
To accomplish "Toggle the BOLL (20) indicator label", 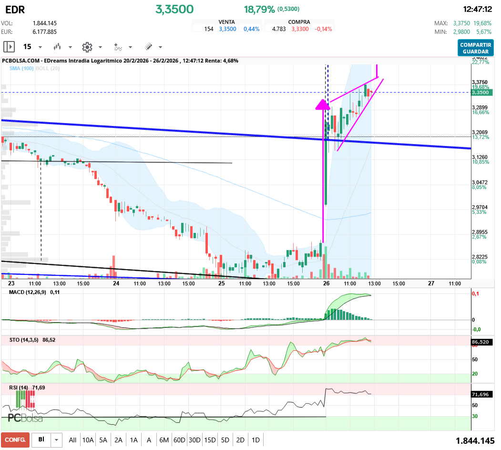I will pyautogui.click(x=47, y=68).
